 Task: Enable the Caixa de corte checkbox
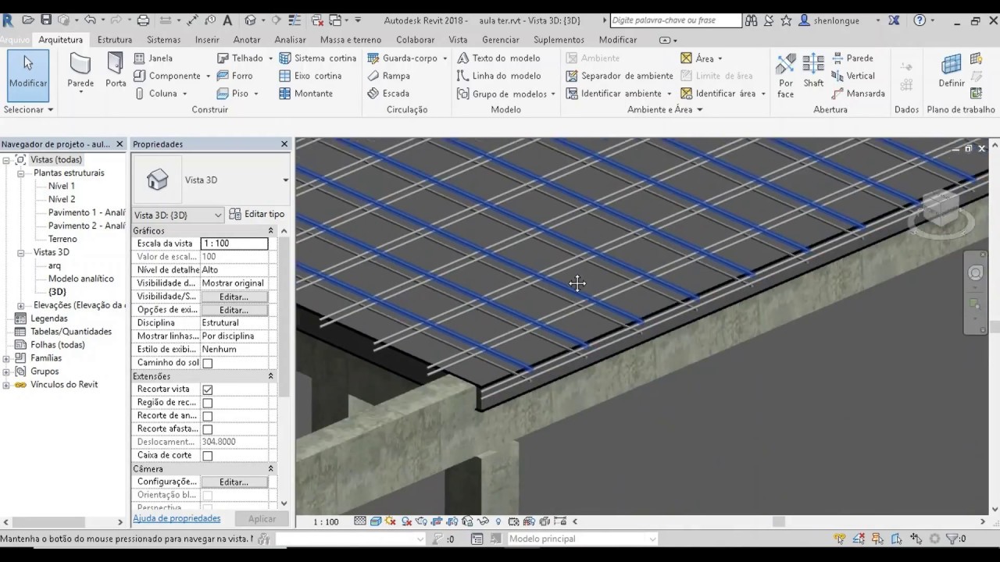coord(207,456)
